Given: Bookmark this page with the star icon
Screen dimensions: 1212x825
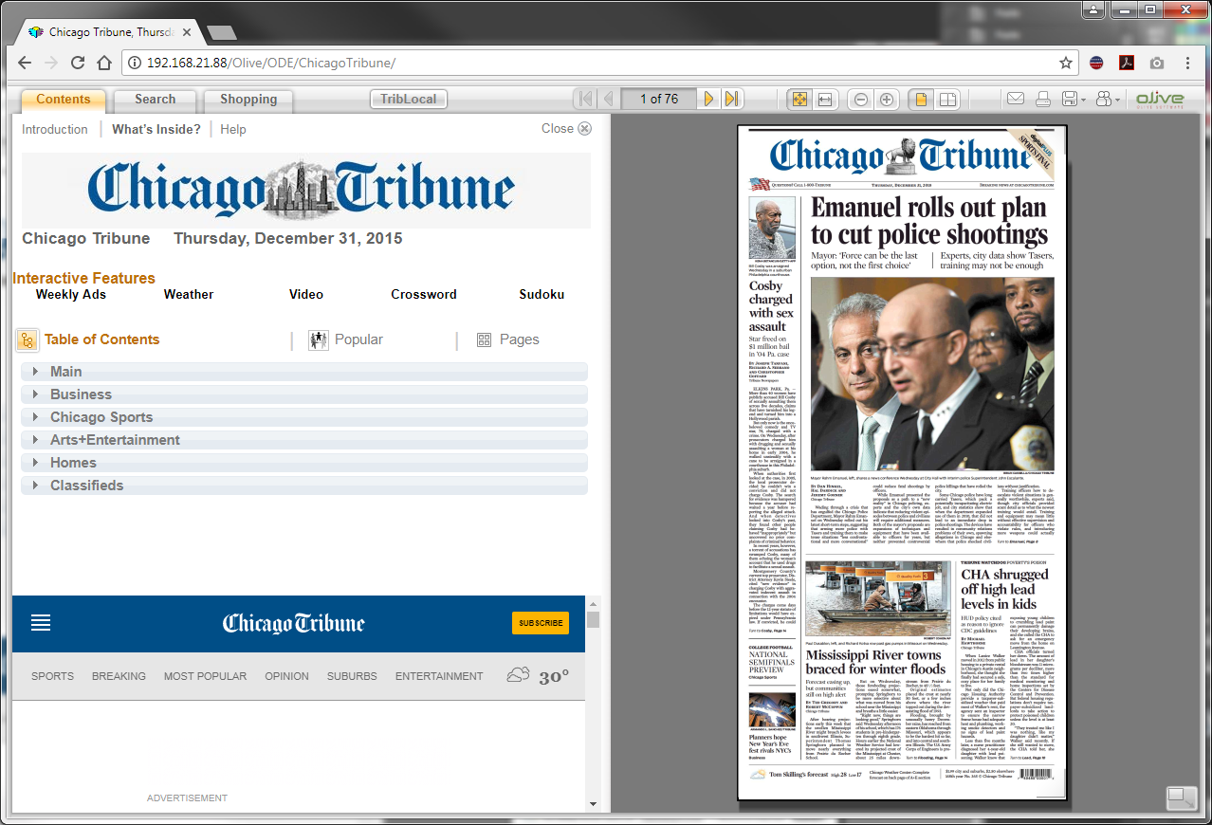Looking at the screenshot, I should point(1066,64).
